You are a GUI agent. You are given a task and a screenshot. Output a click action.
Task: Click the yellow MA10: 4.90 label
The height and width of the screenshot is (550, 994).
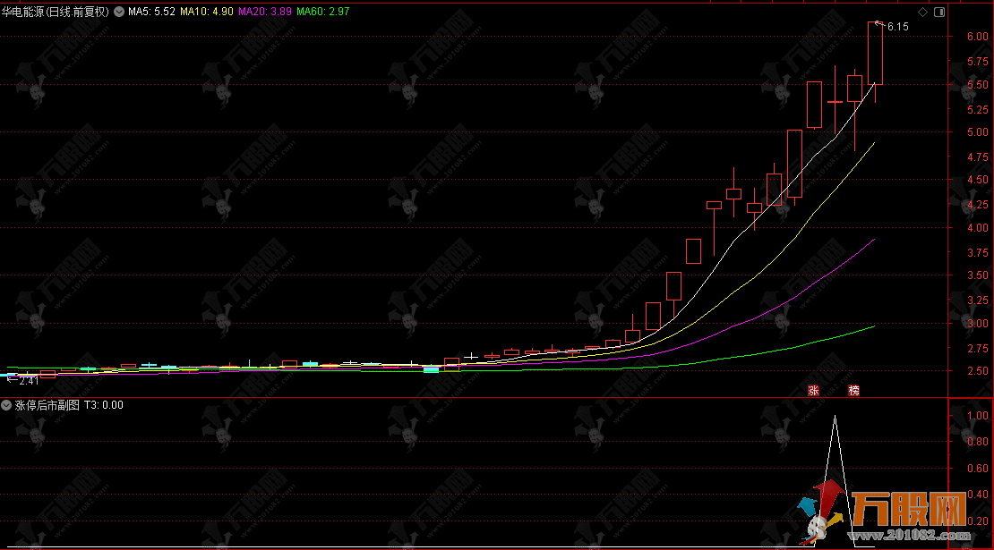[207, 13]
